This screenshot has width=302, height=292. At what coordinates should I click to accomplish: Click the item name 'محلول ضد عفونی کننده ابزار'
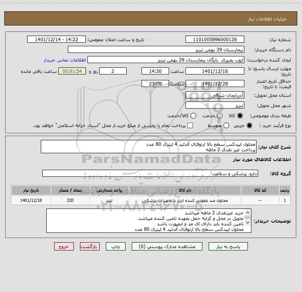[x=185, y=200]
